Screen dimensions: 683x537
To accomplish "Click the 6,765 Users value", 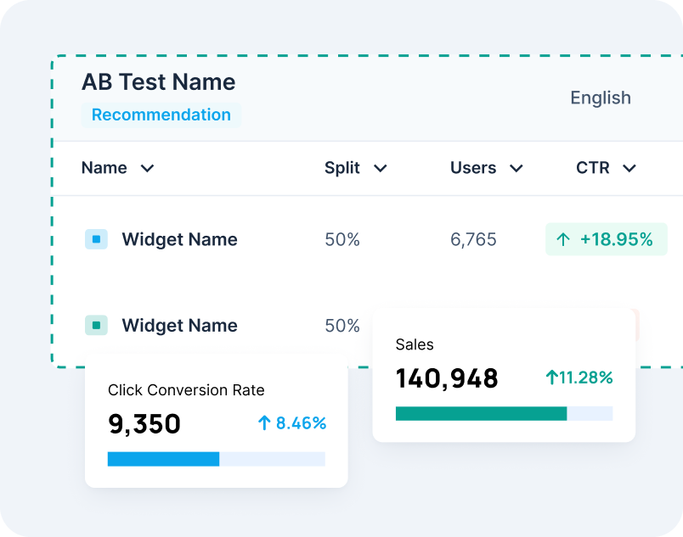I will 473,240.
